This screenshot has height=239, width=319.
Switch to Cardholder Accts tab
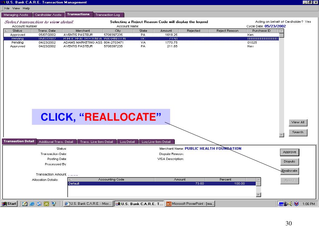48,15
